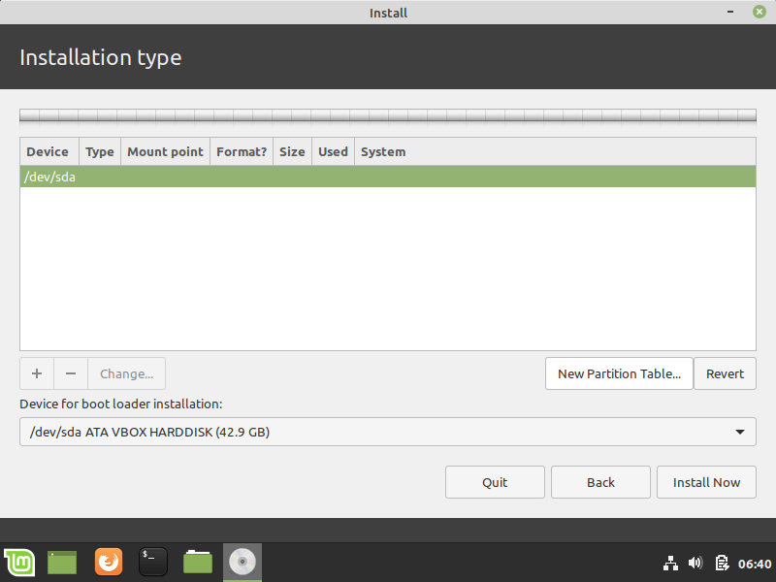
Task: Click the Type column header
Action: coord(100,151)
